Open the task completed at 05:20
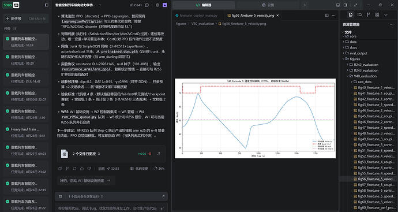The height and width of the screenshot is (212, 398). point(26,60)
